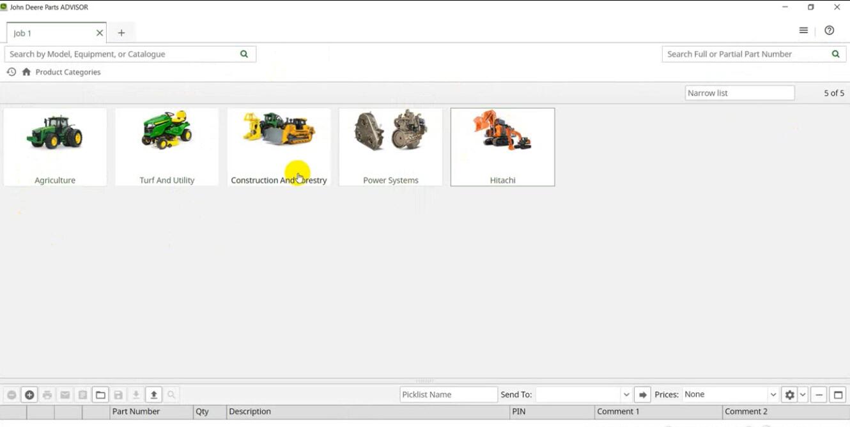Open the Power Systems category
Image resolution: width=850 pixels, height=427 pixels.
tap(390, 147)
